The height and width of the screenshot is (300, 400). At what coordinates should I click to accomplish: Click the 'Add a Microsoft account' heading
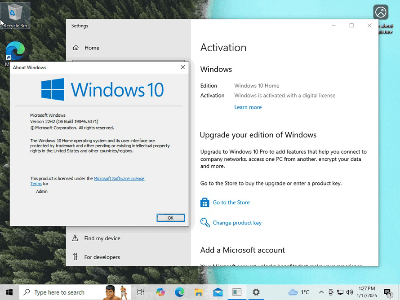(243, 250)
